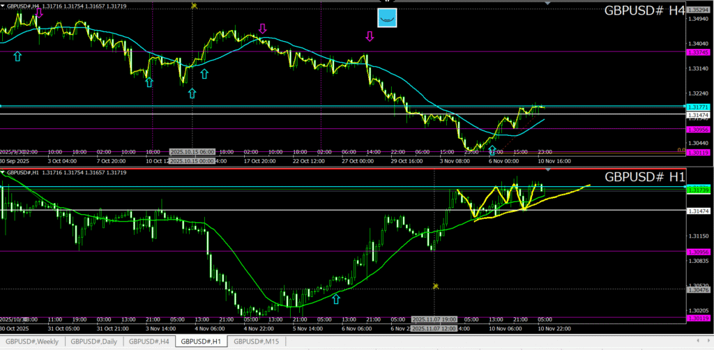Expand the H1 chart title triangle menu
The height and width of the screenshot is (350, 714).
tap(3, 172)
